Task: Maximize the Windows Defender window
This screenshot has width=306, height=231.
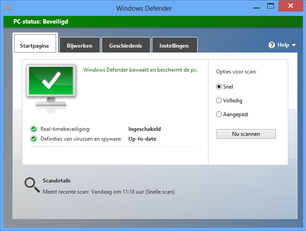Action: [270, 6]
